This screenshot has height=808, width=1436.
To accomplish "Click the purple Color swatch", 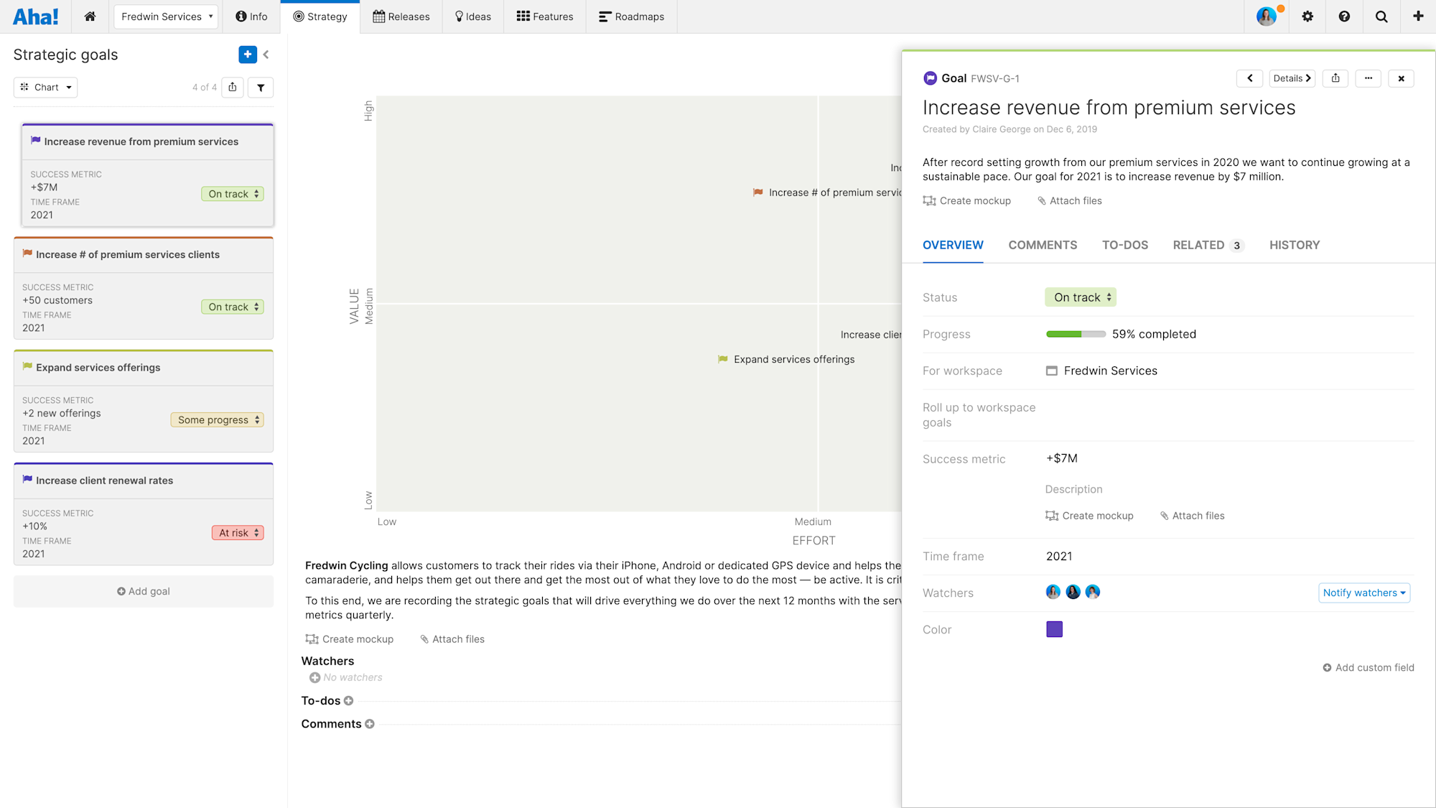I will 1054,629.
